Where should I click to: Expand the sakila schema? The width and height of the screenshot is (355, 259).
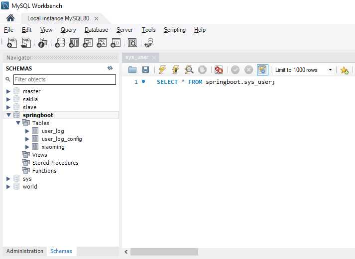point(8,99)
